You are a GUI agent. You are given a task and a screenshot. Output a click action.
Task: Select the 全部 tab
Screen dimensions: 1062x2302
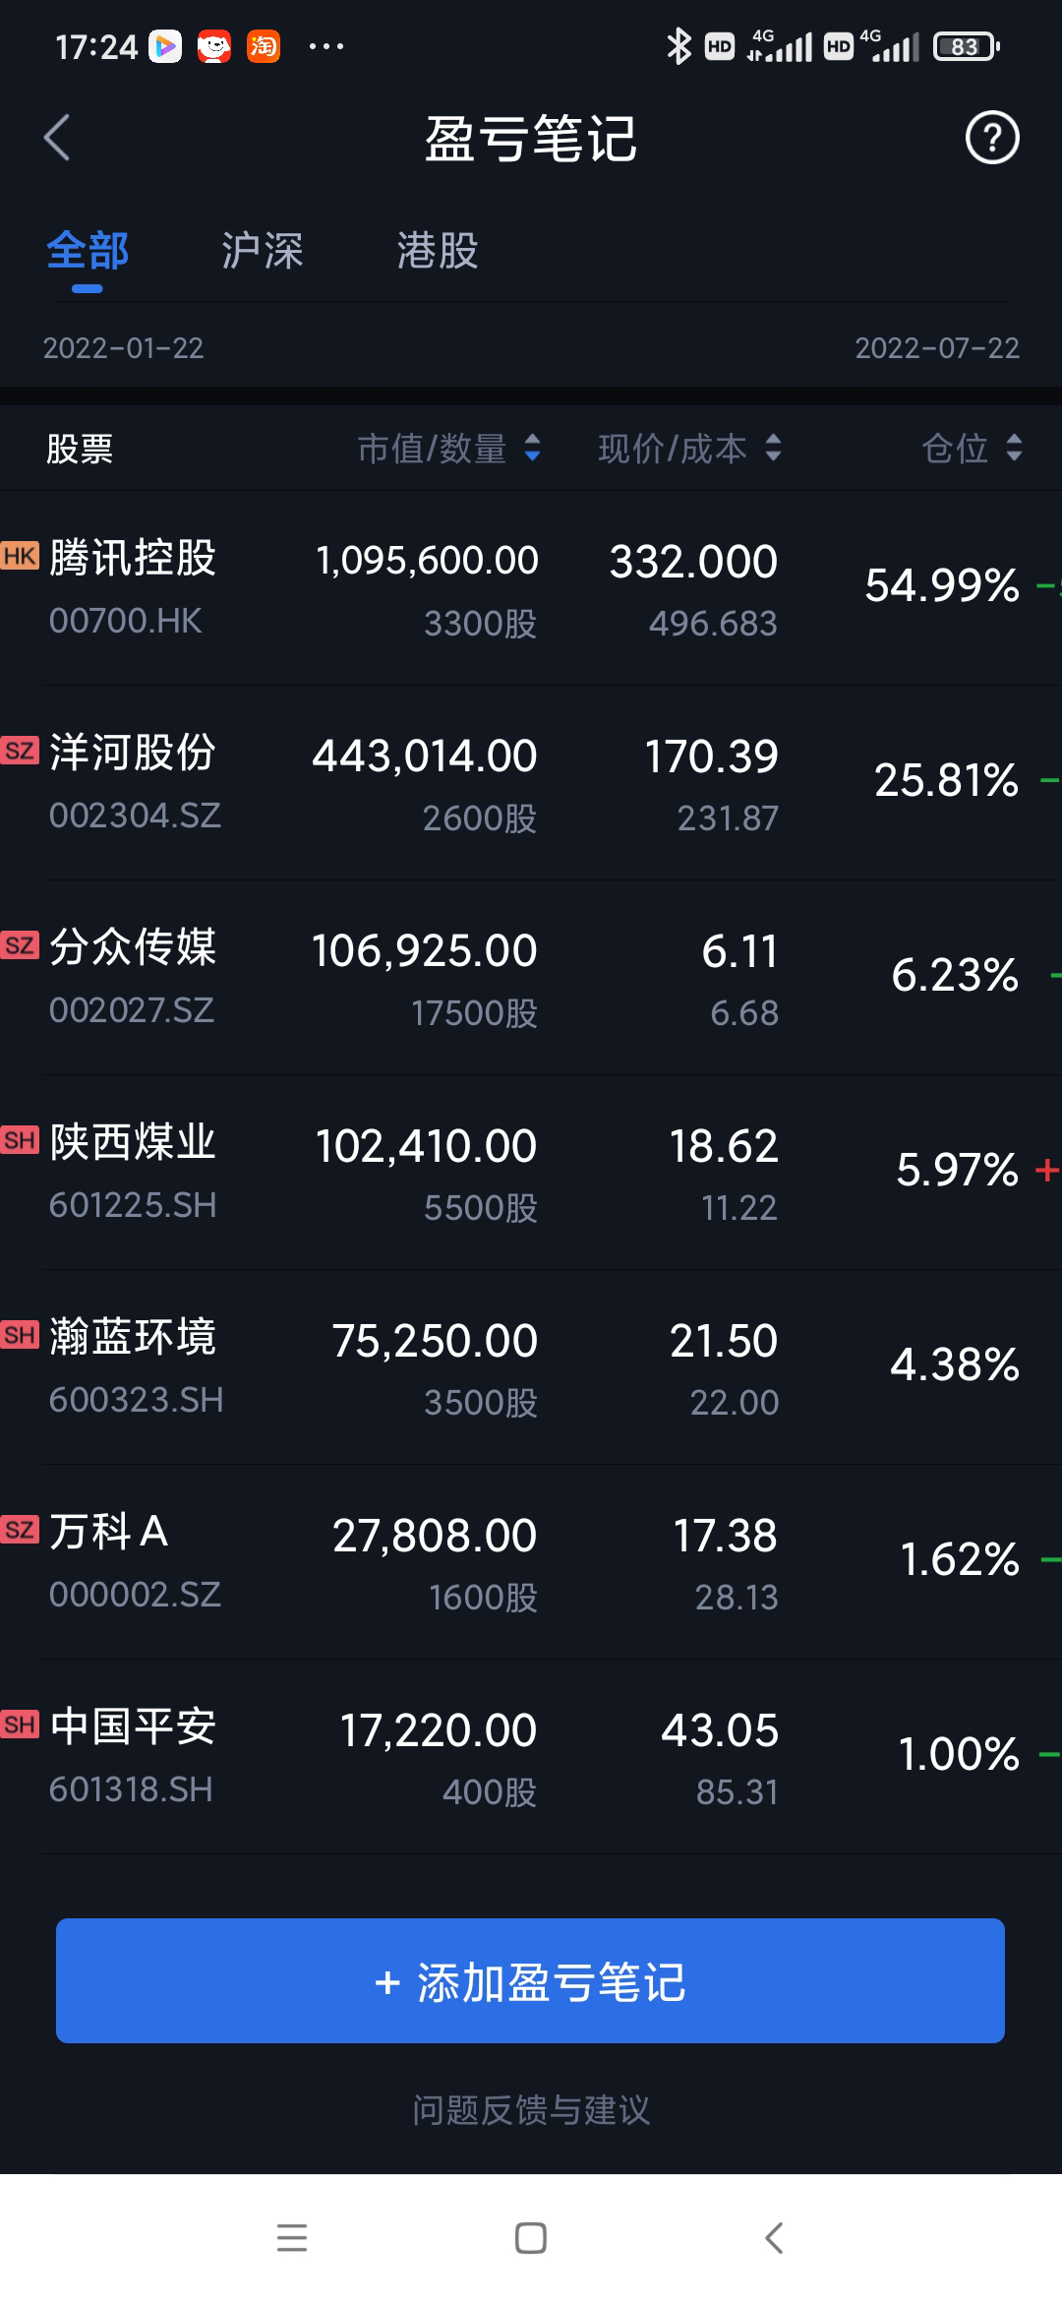point(88,251)
